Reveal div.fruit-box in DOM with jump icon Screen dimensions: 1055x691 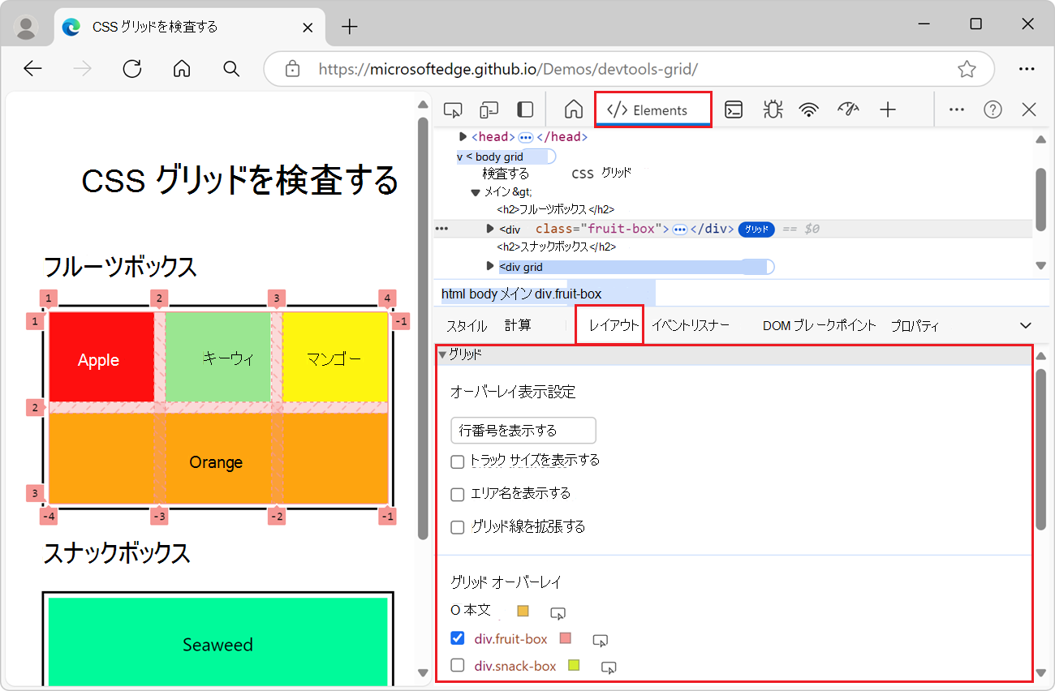pos(601,640)
